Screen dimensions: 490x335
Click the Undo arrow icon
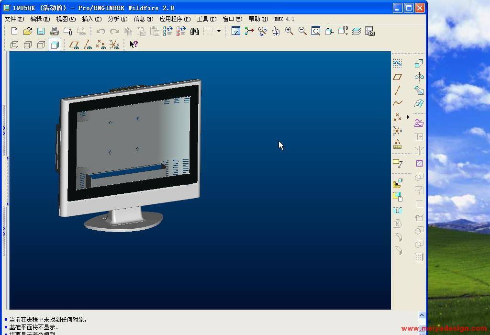pos(100,31)
